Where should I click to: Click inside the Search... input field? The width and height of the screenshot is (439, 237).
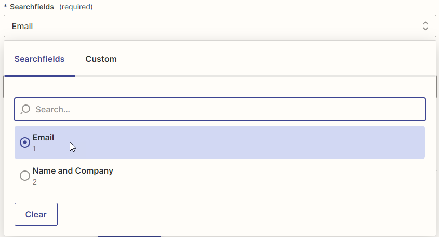tap(220, 109)
